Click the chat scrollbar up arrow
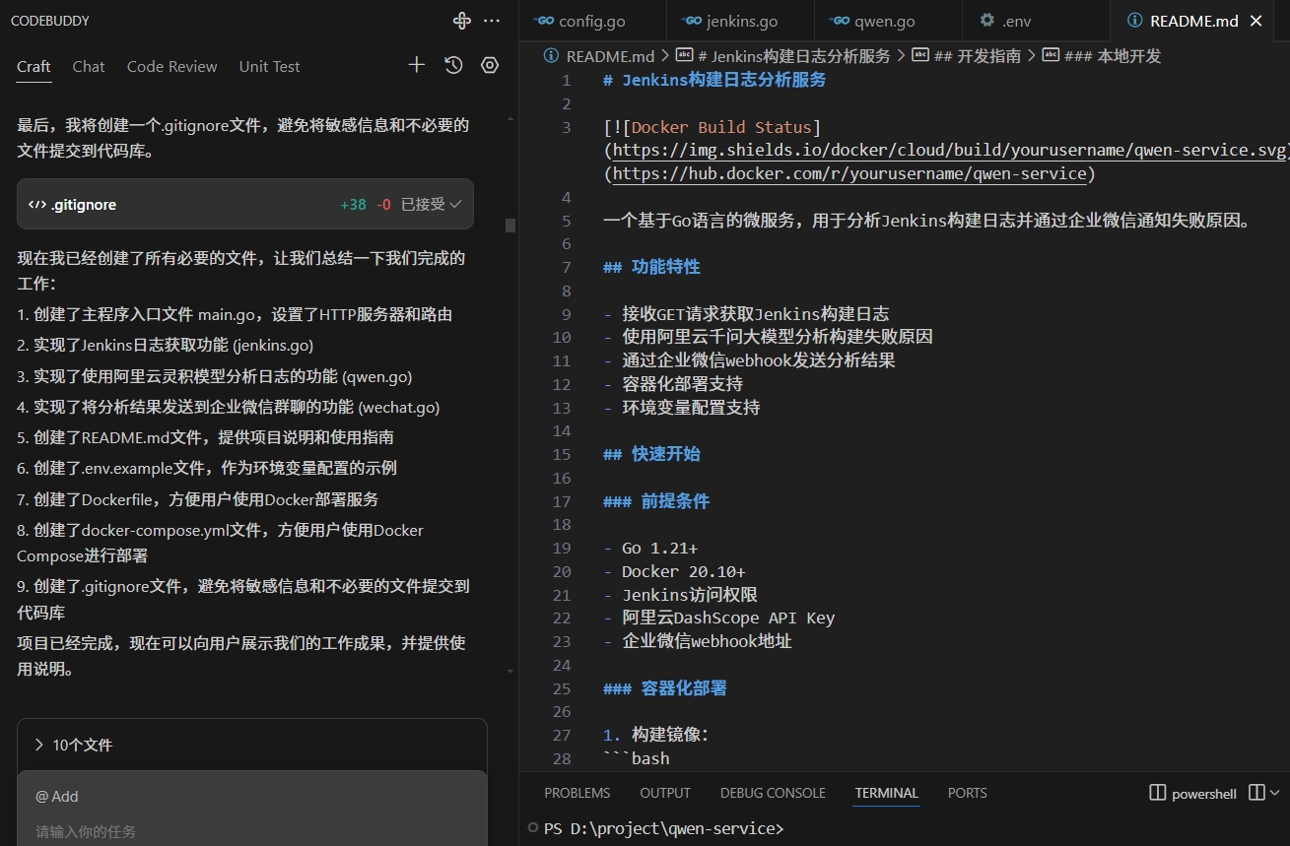The width and height of the screenshot is (1290, 846). coord(510,118)
